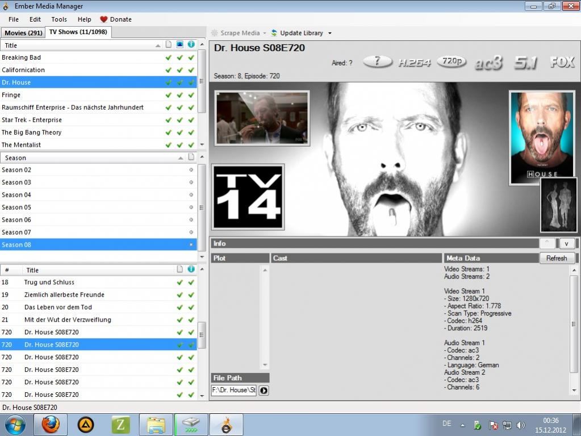Open the File menu
Image resolution: width=581 pixels, height=436 pixels.
(14, 19)
